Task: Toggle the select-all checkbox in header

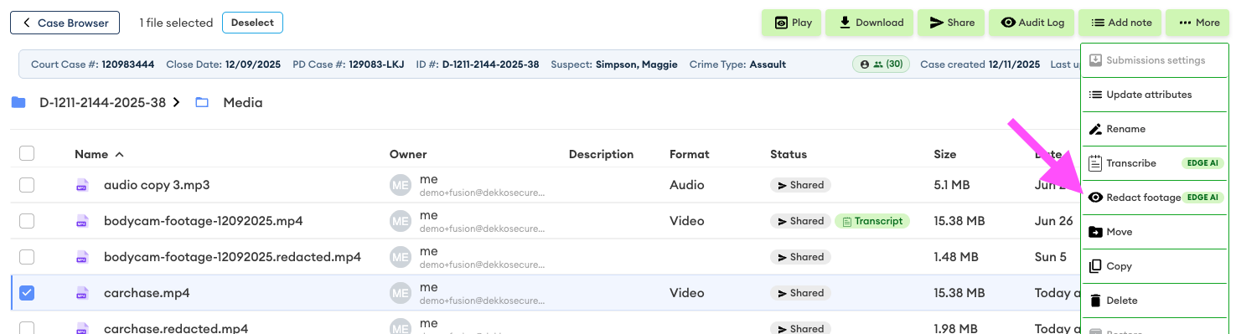Action: [27, 153]
